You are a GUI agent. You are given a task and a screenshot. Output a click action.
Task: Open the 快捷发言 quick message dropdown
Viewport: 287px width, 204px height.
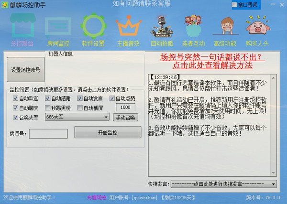click(273, 184)
